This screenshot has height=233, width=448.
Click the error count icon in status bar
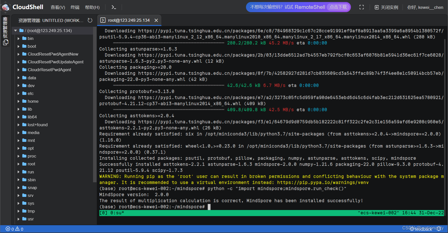click(8, 229)
